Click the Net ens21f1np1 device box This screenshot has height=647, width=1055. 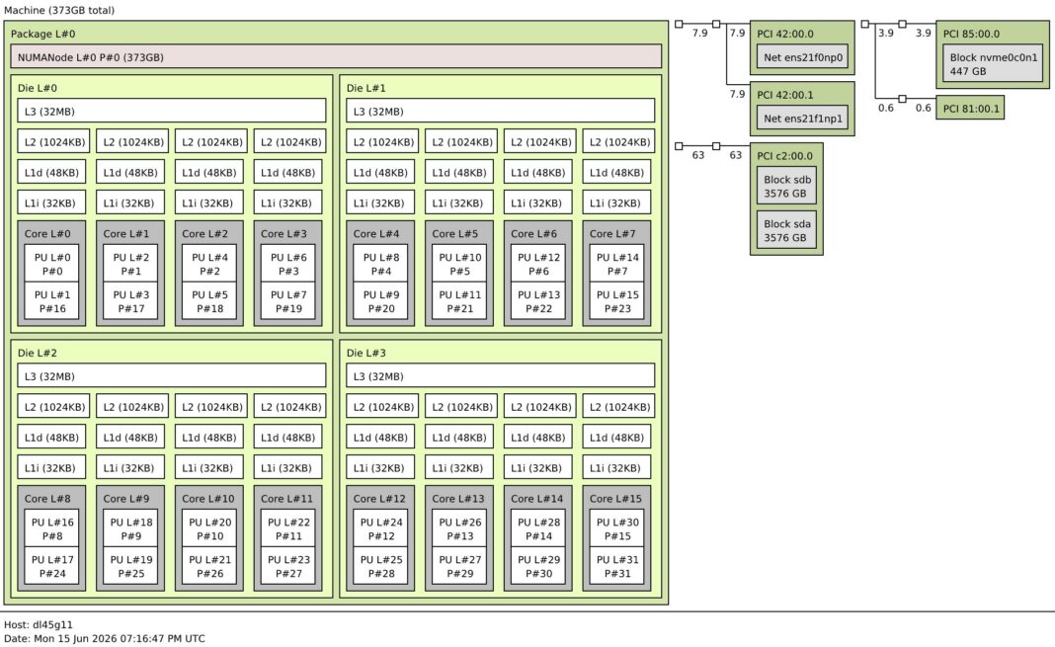(803, 119)
